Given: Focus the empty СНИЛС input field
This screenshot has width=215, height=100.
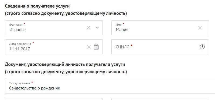Looking at the screenshot, I should (160, 47).
